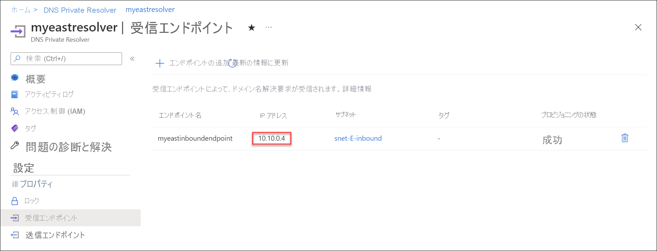
Task: Click 最新の情報に更新 refresh button
Action: pyautogui.click(x=260, y=63)
